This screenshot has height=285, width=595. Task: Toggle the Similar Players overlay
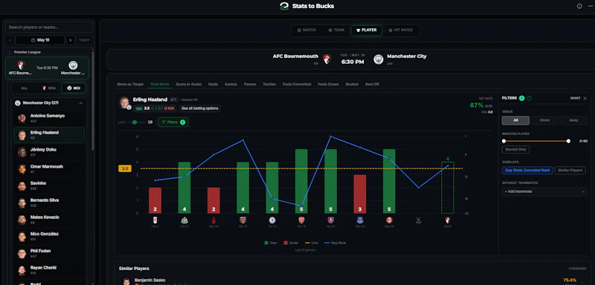pyautogui.click(x=570, y=170)
